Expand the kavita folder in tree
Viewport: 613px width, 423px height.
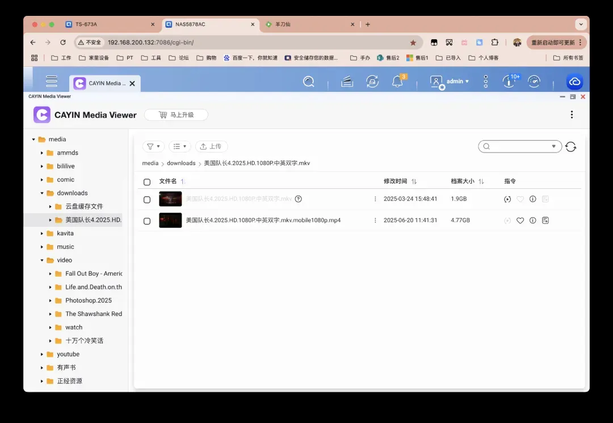pyautogui.click(x=42, y=234)
